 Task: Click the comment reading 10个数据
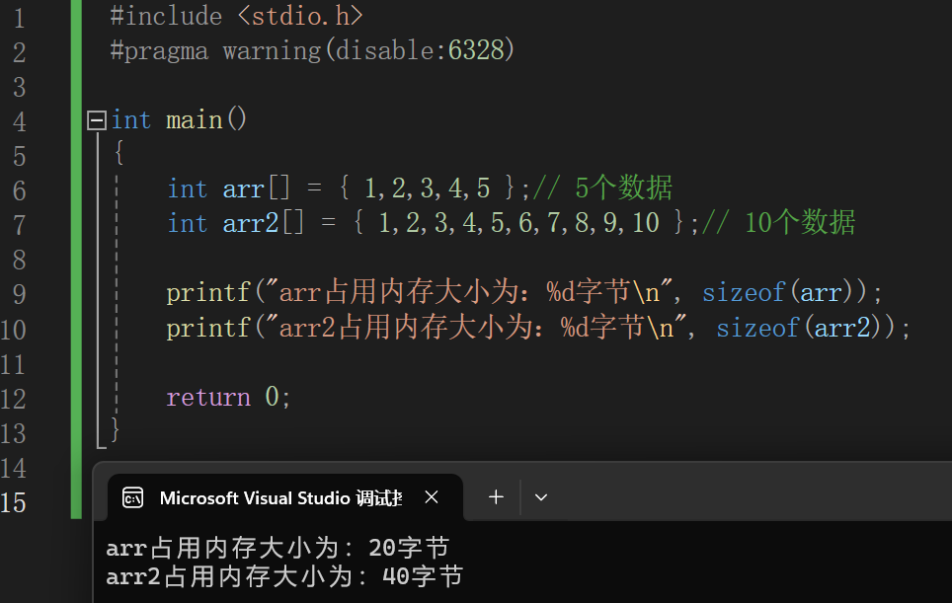[x=780, y=223]
